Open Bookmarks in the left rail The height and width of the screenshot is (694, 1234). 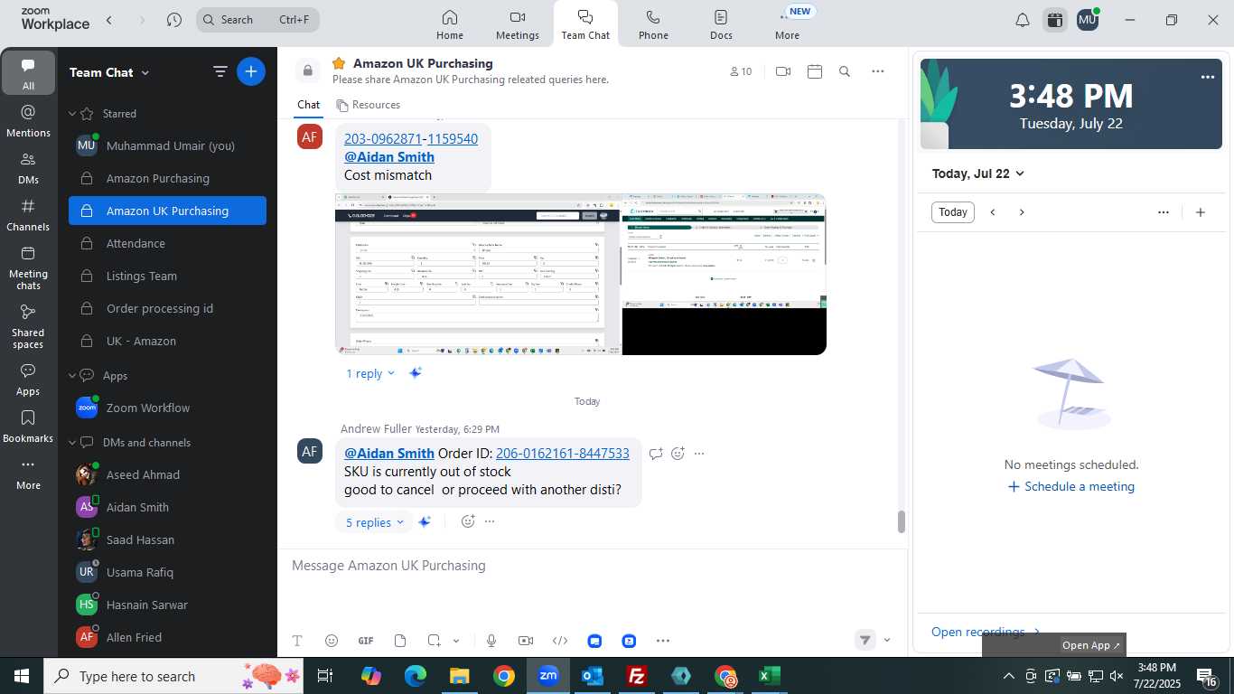pyautogui.click(x=28, y=427)
